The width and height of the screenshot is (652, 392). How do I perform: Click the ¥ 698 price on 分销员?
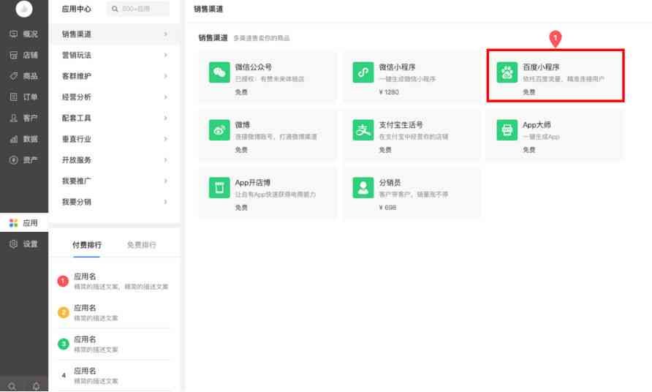coord(387,207)
